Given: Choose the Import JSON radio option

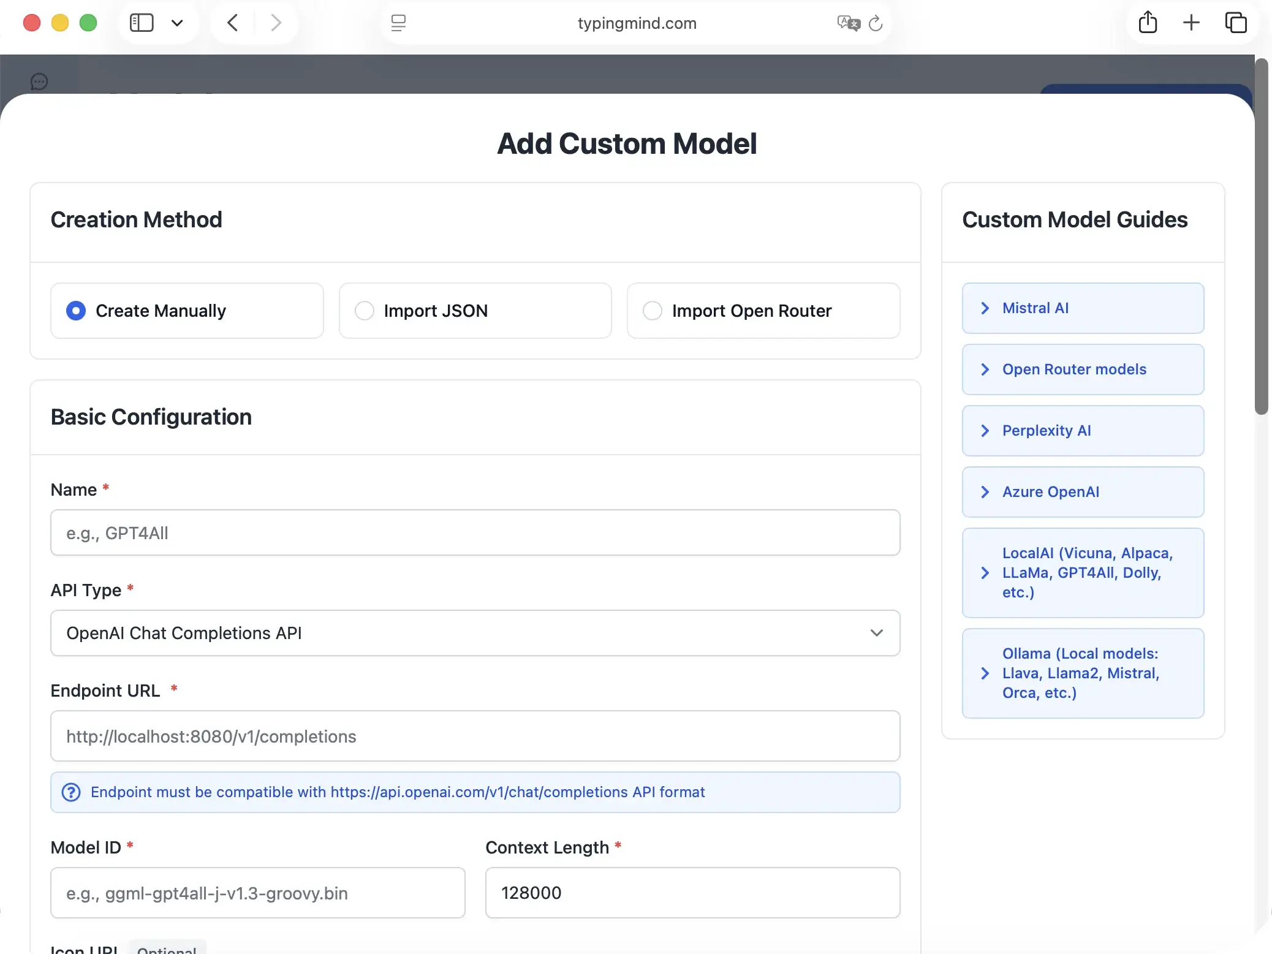Looking at the screenshot, I should (365, 311).
